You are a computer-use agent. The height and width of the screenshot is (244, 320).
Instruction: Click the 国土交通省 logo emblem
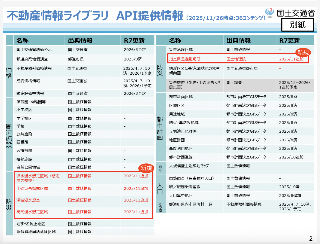point(270,12)
